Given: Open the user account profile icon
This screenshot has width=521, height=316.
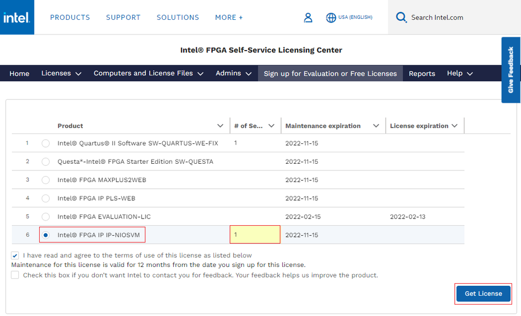Looking at the screenshot, I should pos(308,18).
